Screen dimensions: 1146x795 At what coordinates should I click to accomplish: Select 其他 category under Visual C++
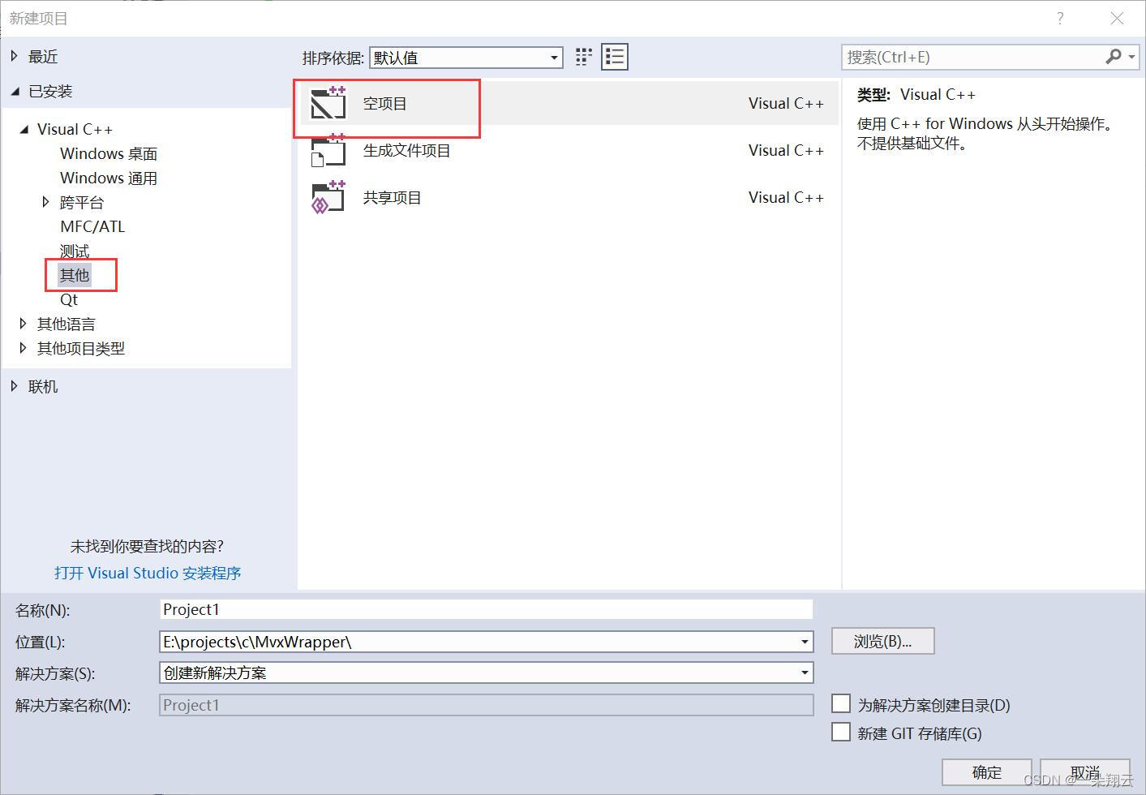click(x=75, y=275)
